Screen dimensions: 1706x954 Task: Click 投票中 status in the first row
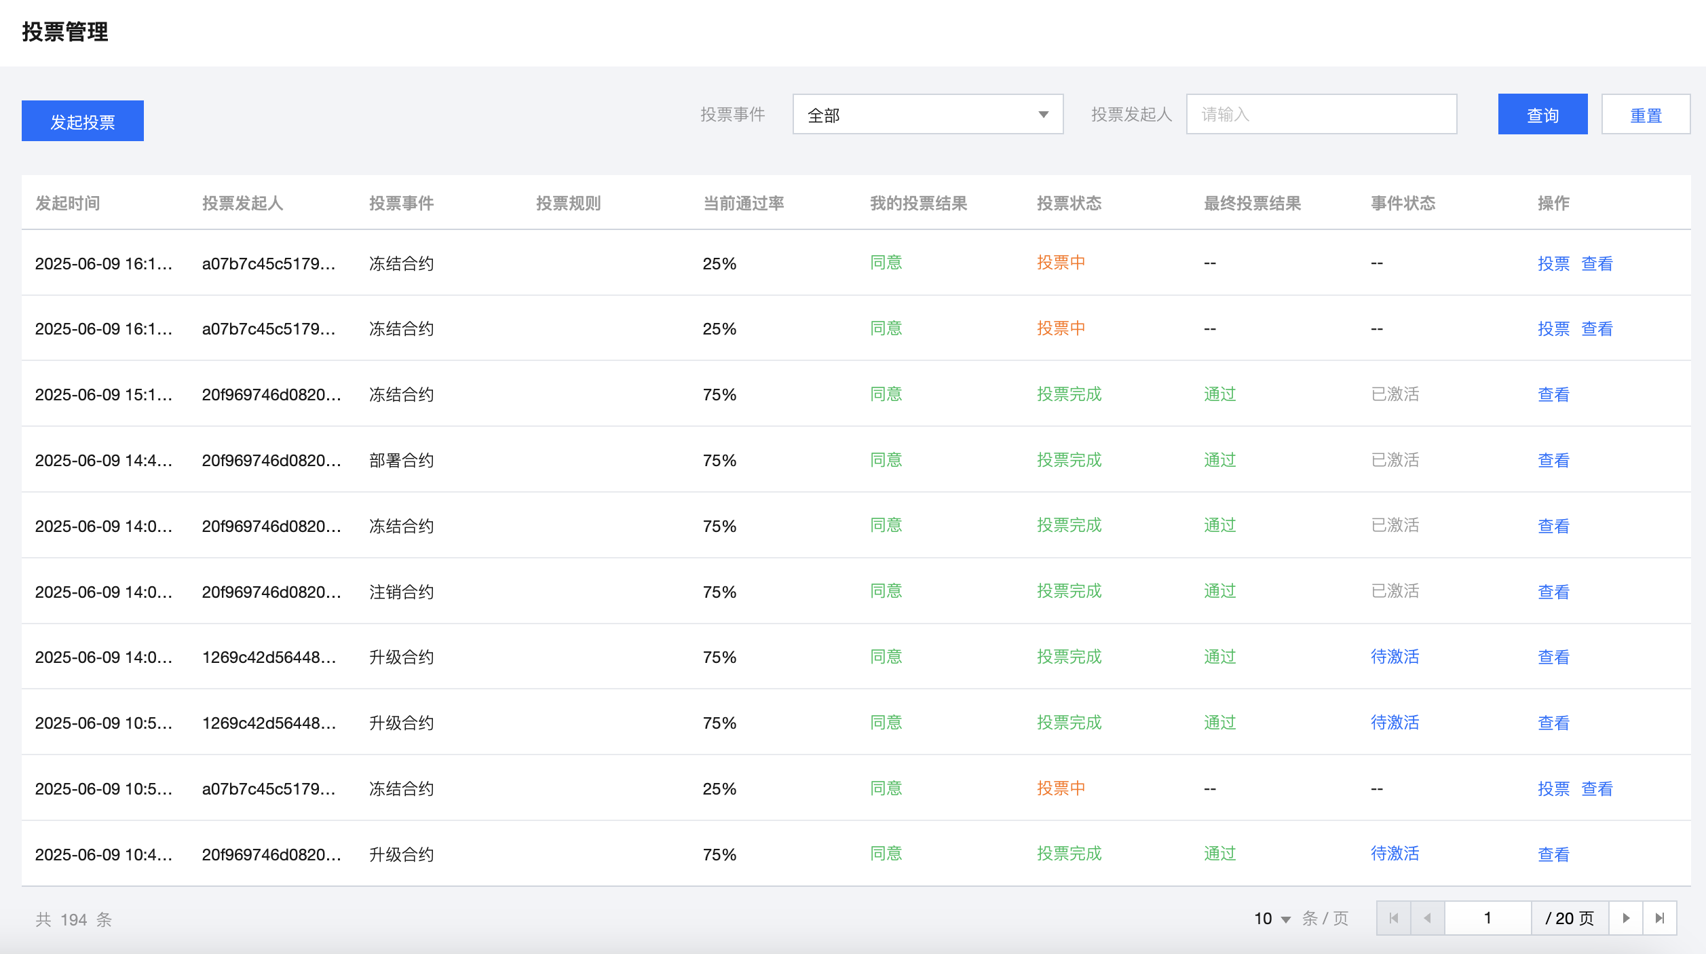coord(1061,263)
